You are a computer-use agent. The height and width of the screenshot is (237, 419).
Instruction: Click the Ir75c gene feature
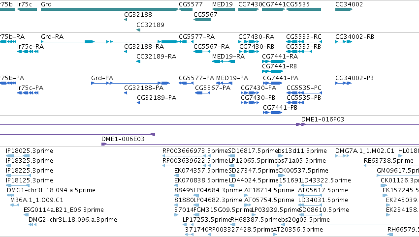(x=27, y=9)
